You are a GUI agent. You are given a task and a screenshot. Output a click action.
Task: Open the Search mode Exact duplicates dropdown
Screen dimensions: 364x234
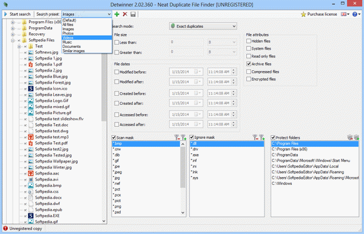click(203, 26)
